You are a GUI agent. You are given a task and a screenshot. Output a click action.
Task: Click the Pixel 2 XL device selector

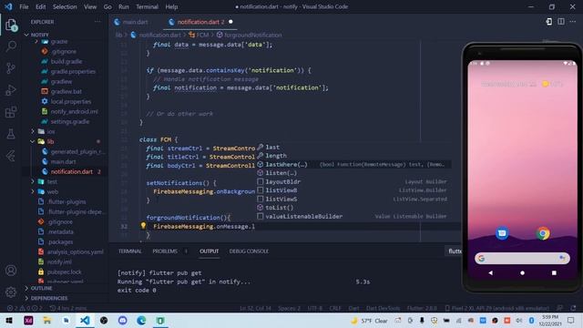(x=496, y=308)
